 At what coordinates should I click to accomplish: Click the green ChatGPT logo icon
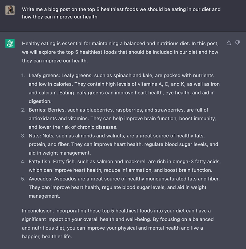[10, 44]
